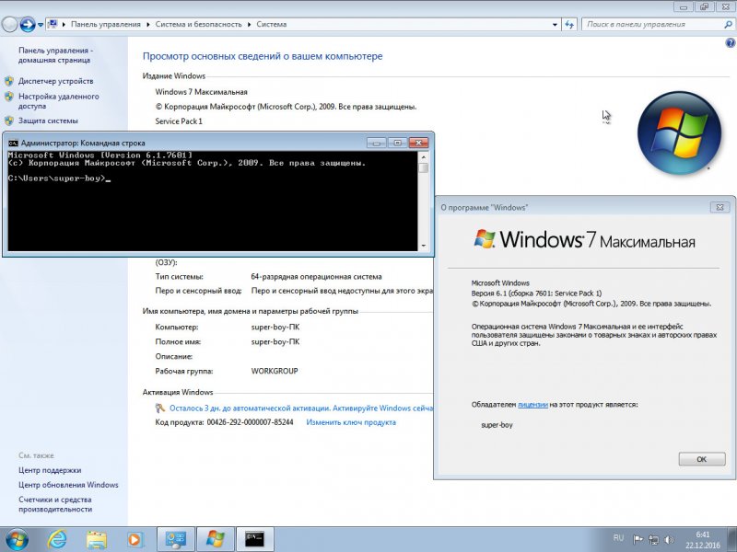Image resolution: width=737 pixels, height=552 pixels.
Task: Click the control panel icon in address bar
Action: 53,24
